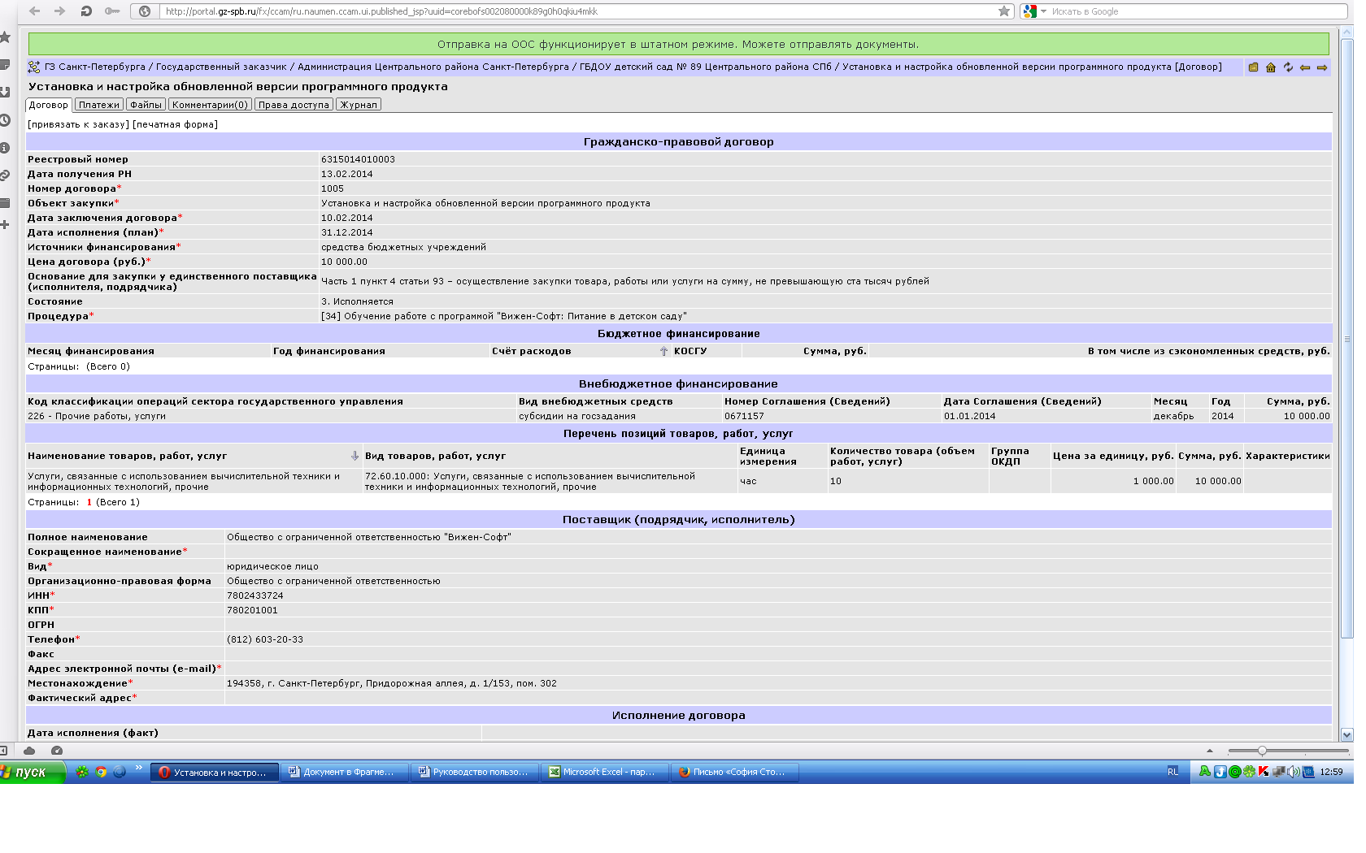Image resolution: width=1366 pixels, height=853 pixels.
Task: Sort by 'Наименование товаров' column down arrow
Action: pos(355,456)
